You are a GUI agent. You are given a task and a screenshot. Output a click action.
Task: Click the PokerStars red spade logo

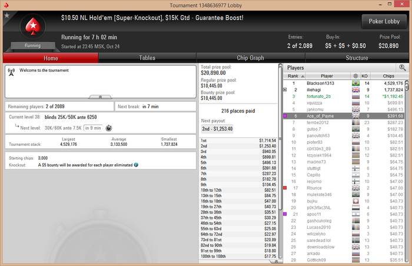[x=33, y=26]
